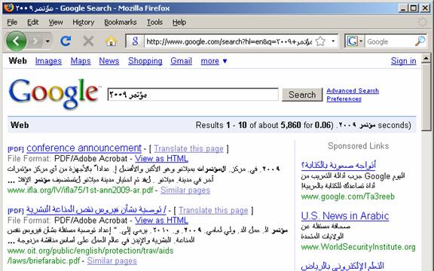The image size is (434, 271).
Task: Bookmark this page with the star icon
Action: [320, 41]
